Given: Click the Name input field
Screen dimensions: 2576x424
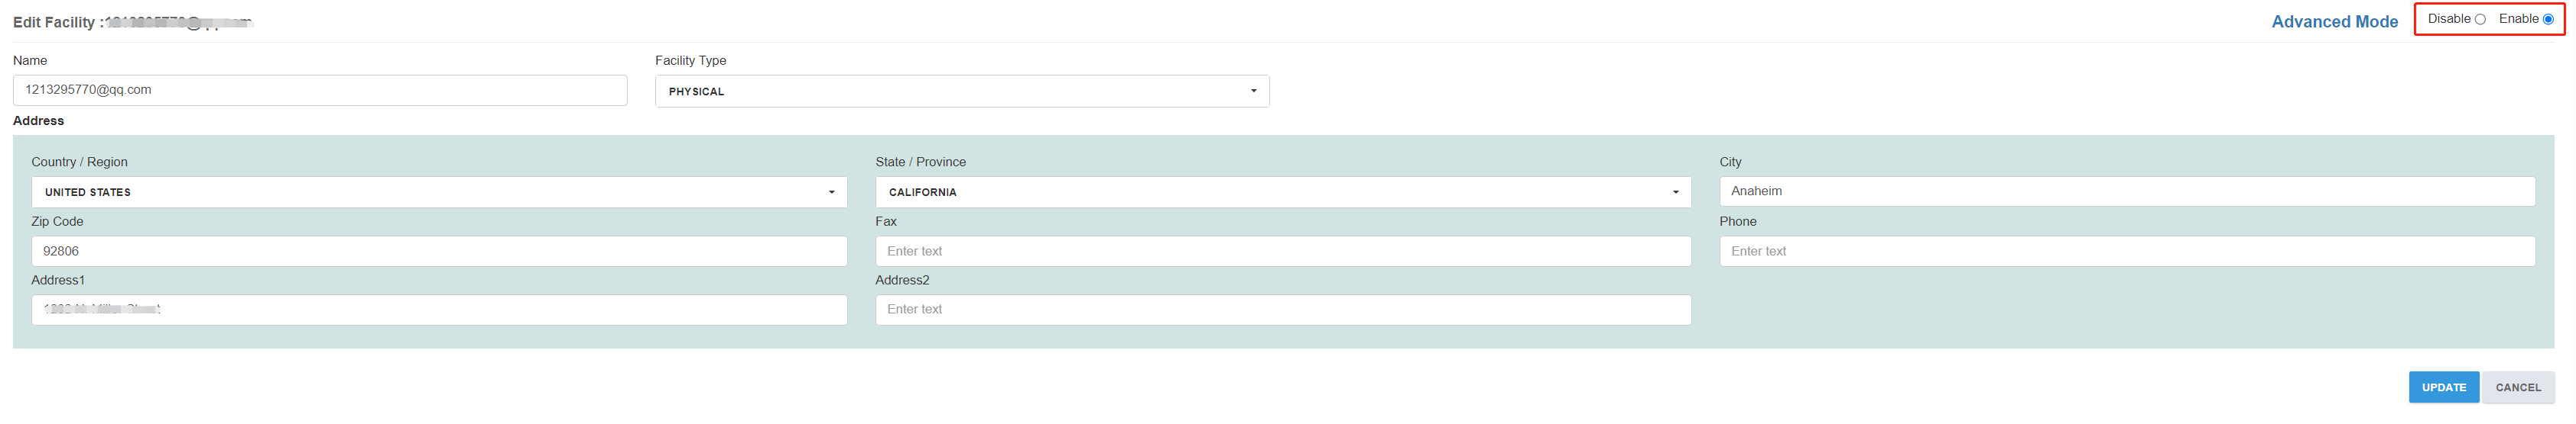Looking at the screenshot, I should [320, 90].
